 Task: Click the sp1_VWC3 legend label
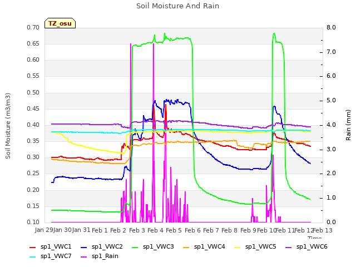(x=158, y=246)
